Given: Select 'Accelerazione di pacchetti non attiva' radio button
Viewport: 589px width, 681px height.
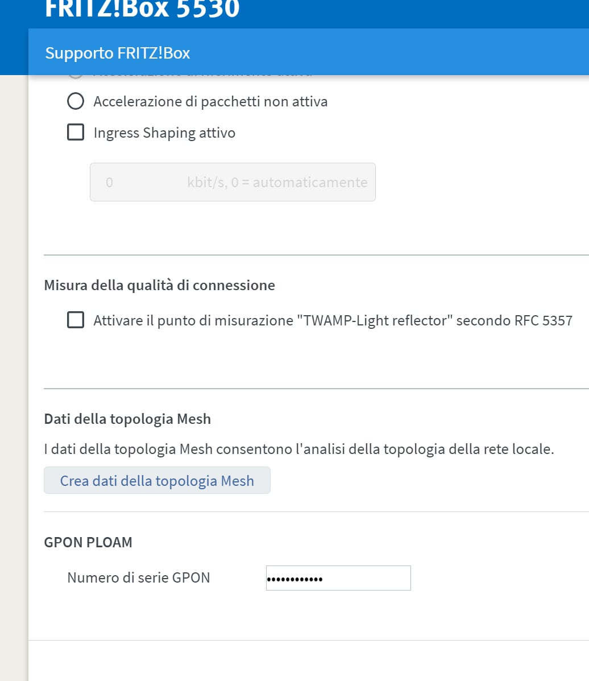Looking at the screenshot, I should (x=76, y=102).
